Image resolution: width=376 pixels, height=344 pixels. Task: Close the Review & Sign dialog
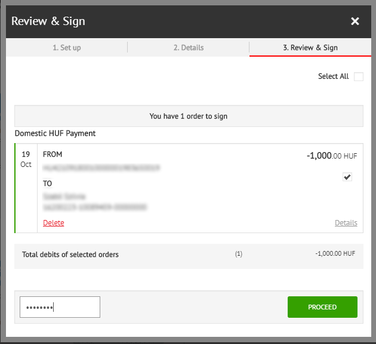pyautogui.click(x=355, y=21)
